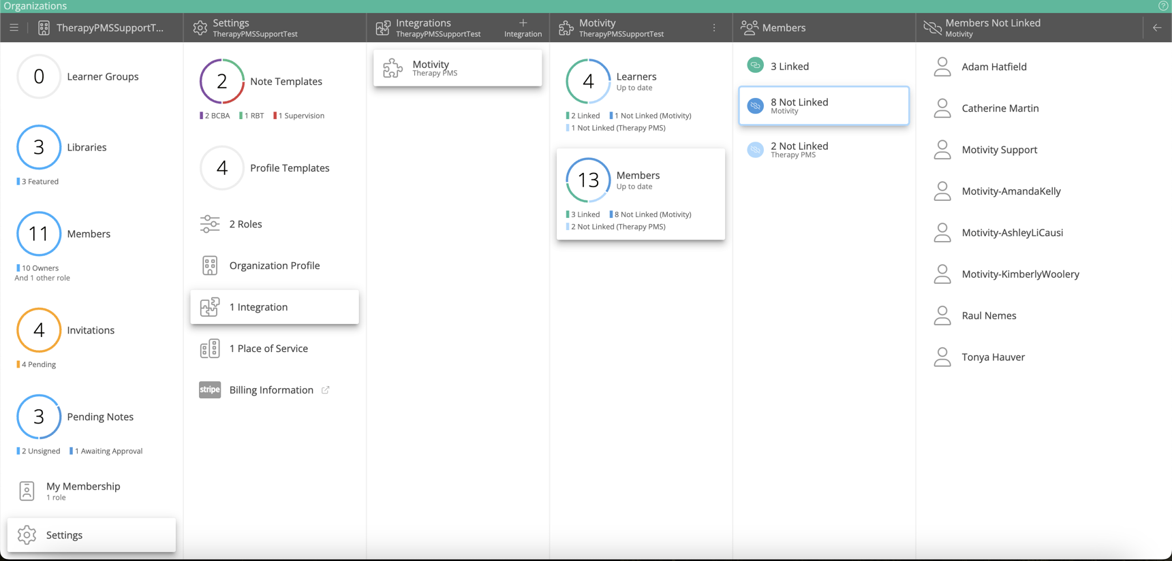Click the Organization Profile building icon
Viewport: 1172px width, 561px height.
tap(209, 266)
